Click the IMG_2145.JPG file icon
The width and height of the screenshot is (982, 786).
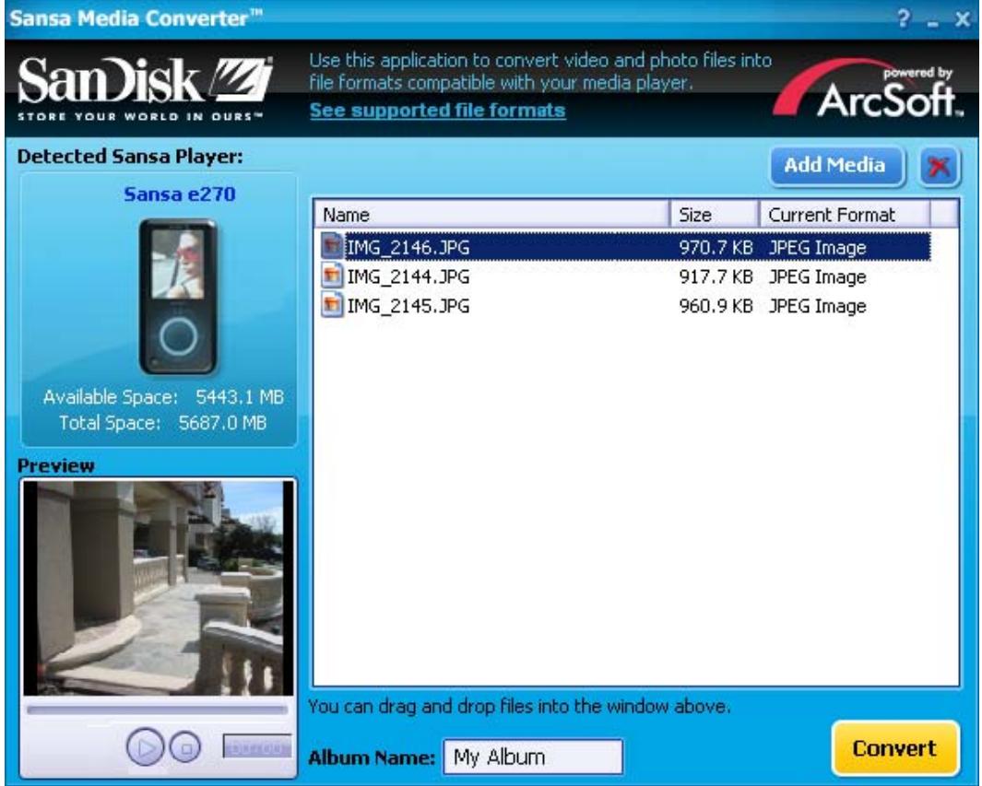pos(332,305)
